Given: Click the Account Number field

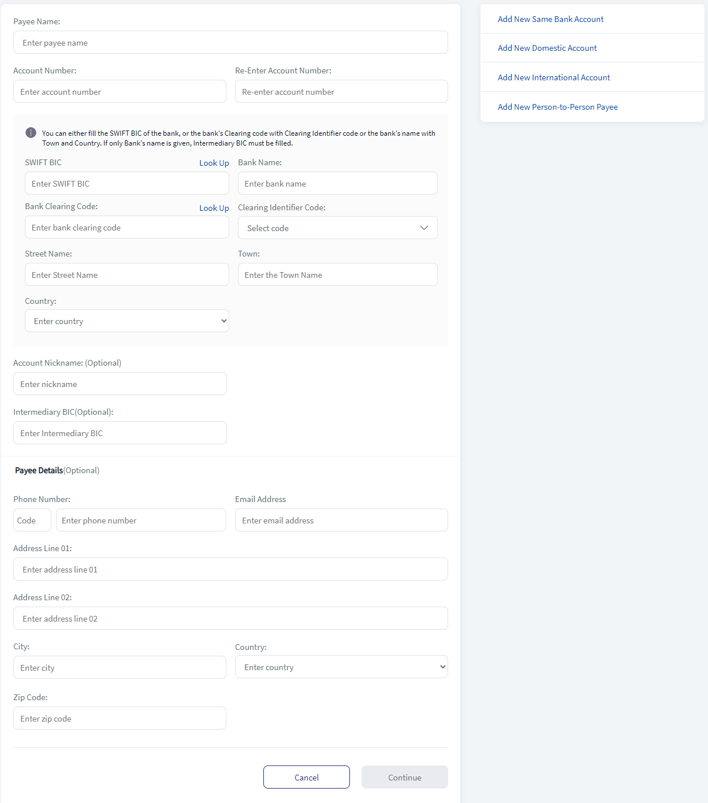Looking at the screenshot, I should tap(120, 91).
